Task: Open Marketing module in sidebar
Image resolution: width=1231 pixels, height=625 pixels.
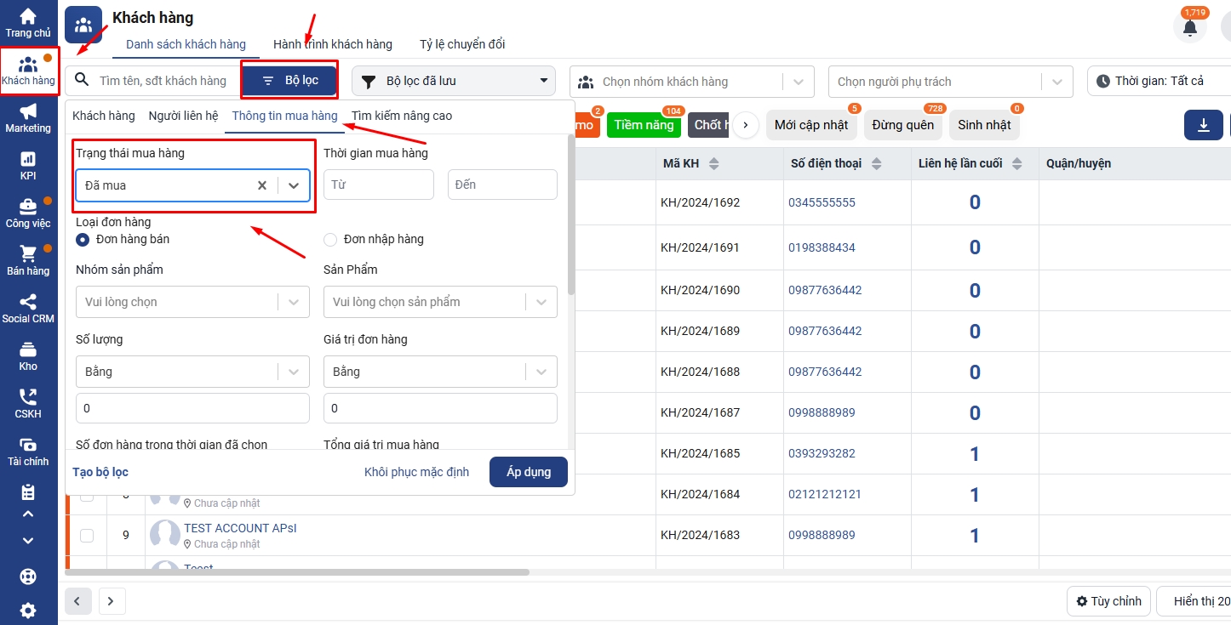Action: click(28, 117)
